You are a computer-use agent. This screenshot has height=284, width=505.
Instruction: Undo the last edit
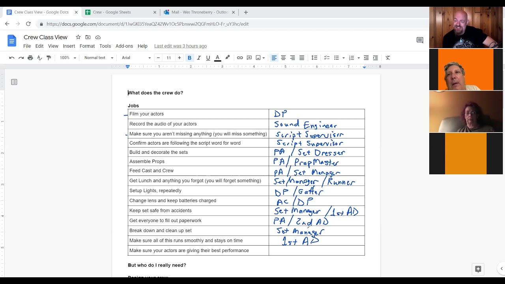(12, 58)
